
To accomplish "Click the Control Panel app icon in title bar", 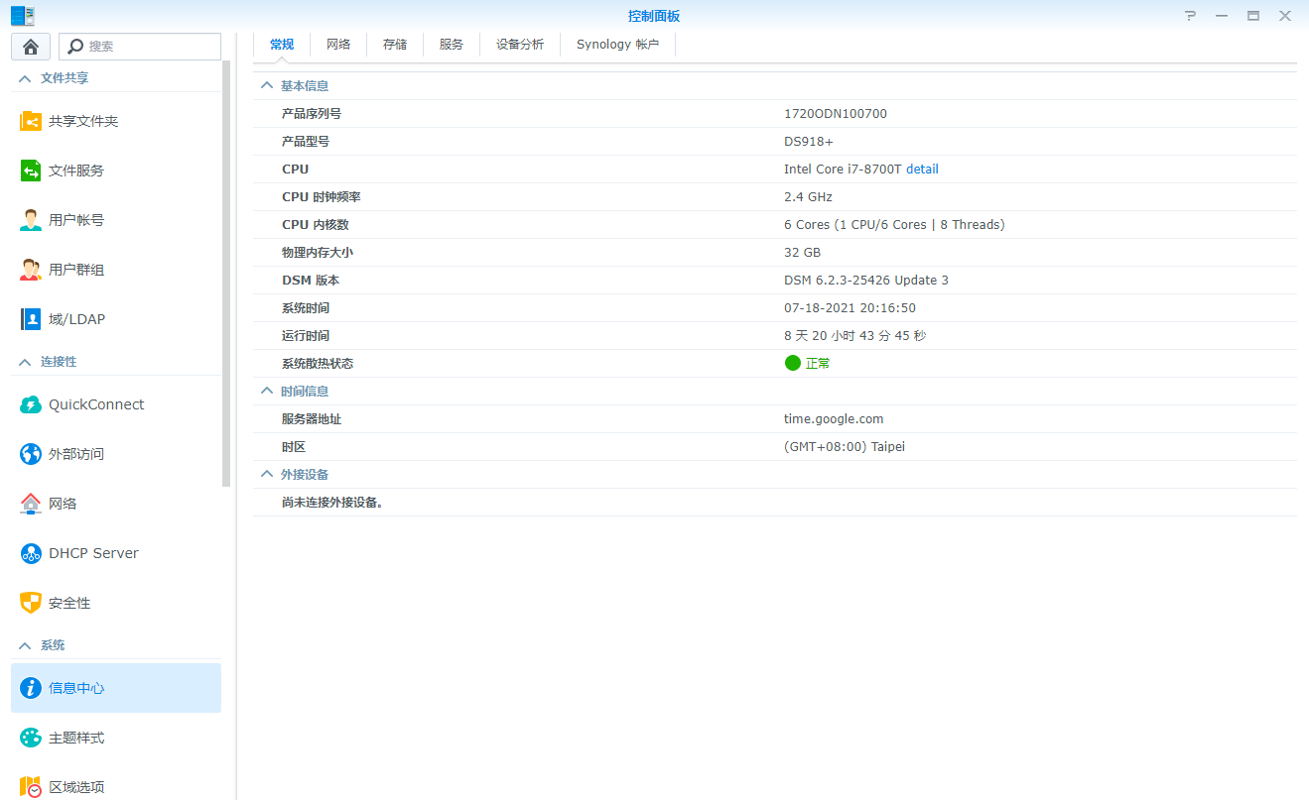I will point(22,15).
